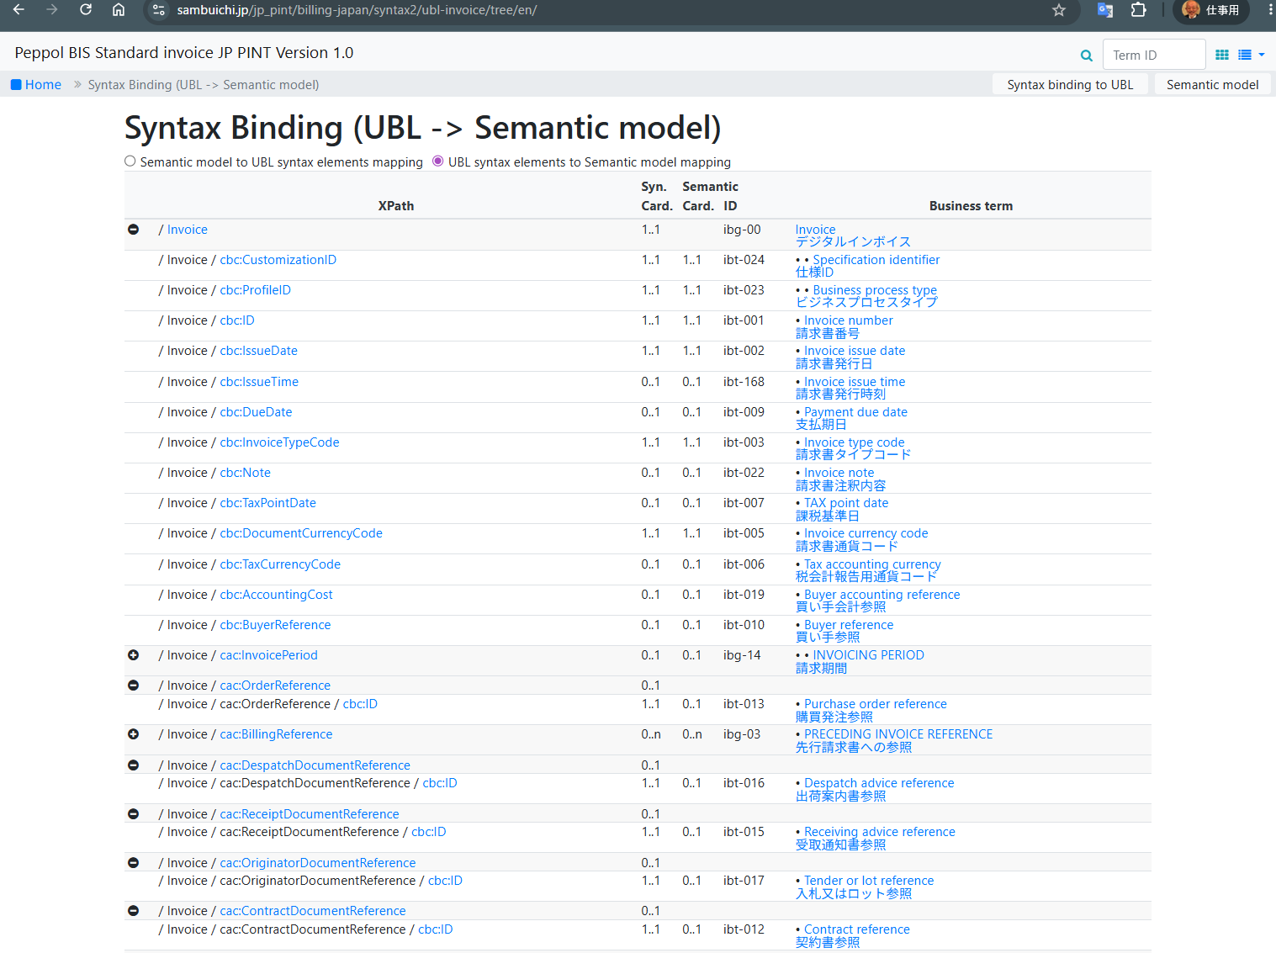Open the TAX point date business term
Screen dimensions: 1276x953
(846, 503)
